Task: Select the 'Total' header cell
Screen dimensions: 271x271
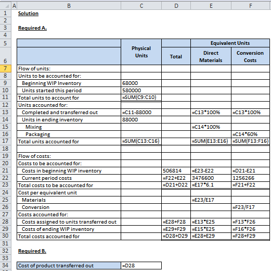Action: 176,56
